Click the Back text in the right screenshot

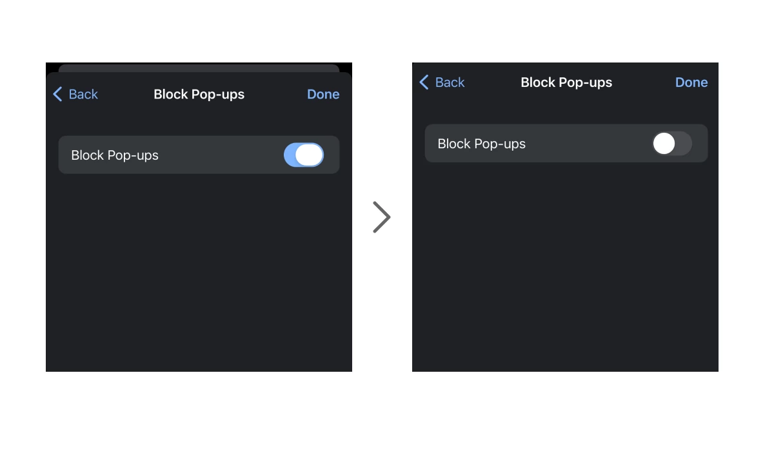[x=450, y=82]
